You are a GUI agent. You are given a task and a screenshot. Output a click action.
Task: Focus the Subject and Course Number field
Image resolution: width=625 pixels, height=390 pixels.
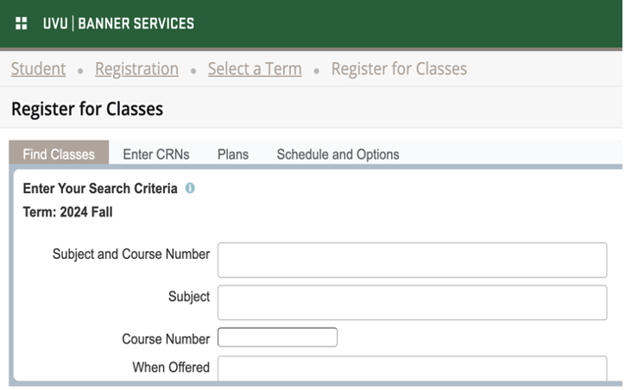pyautogui.click(x=412, y=260)
